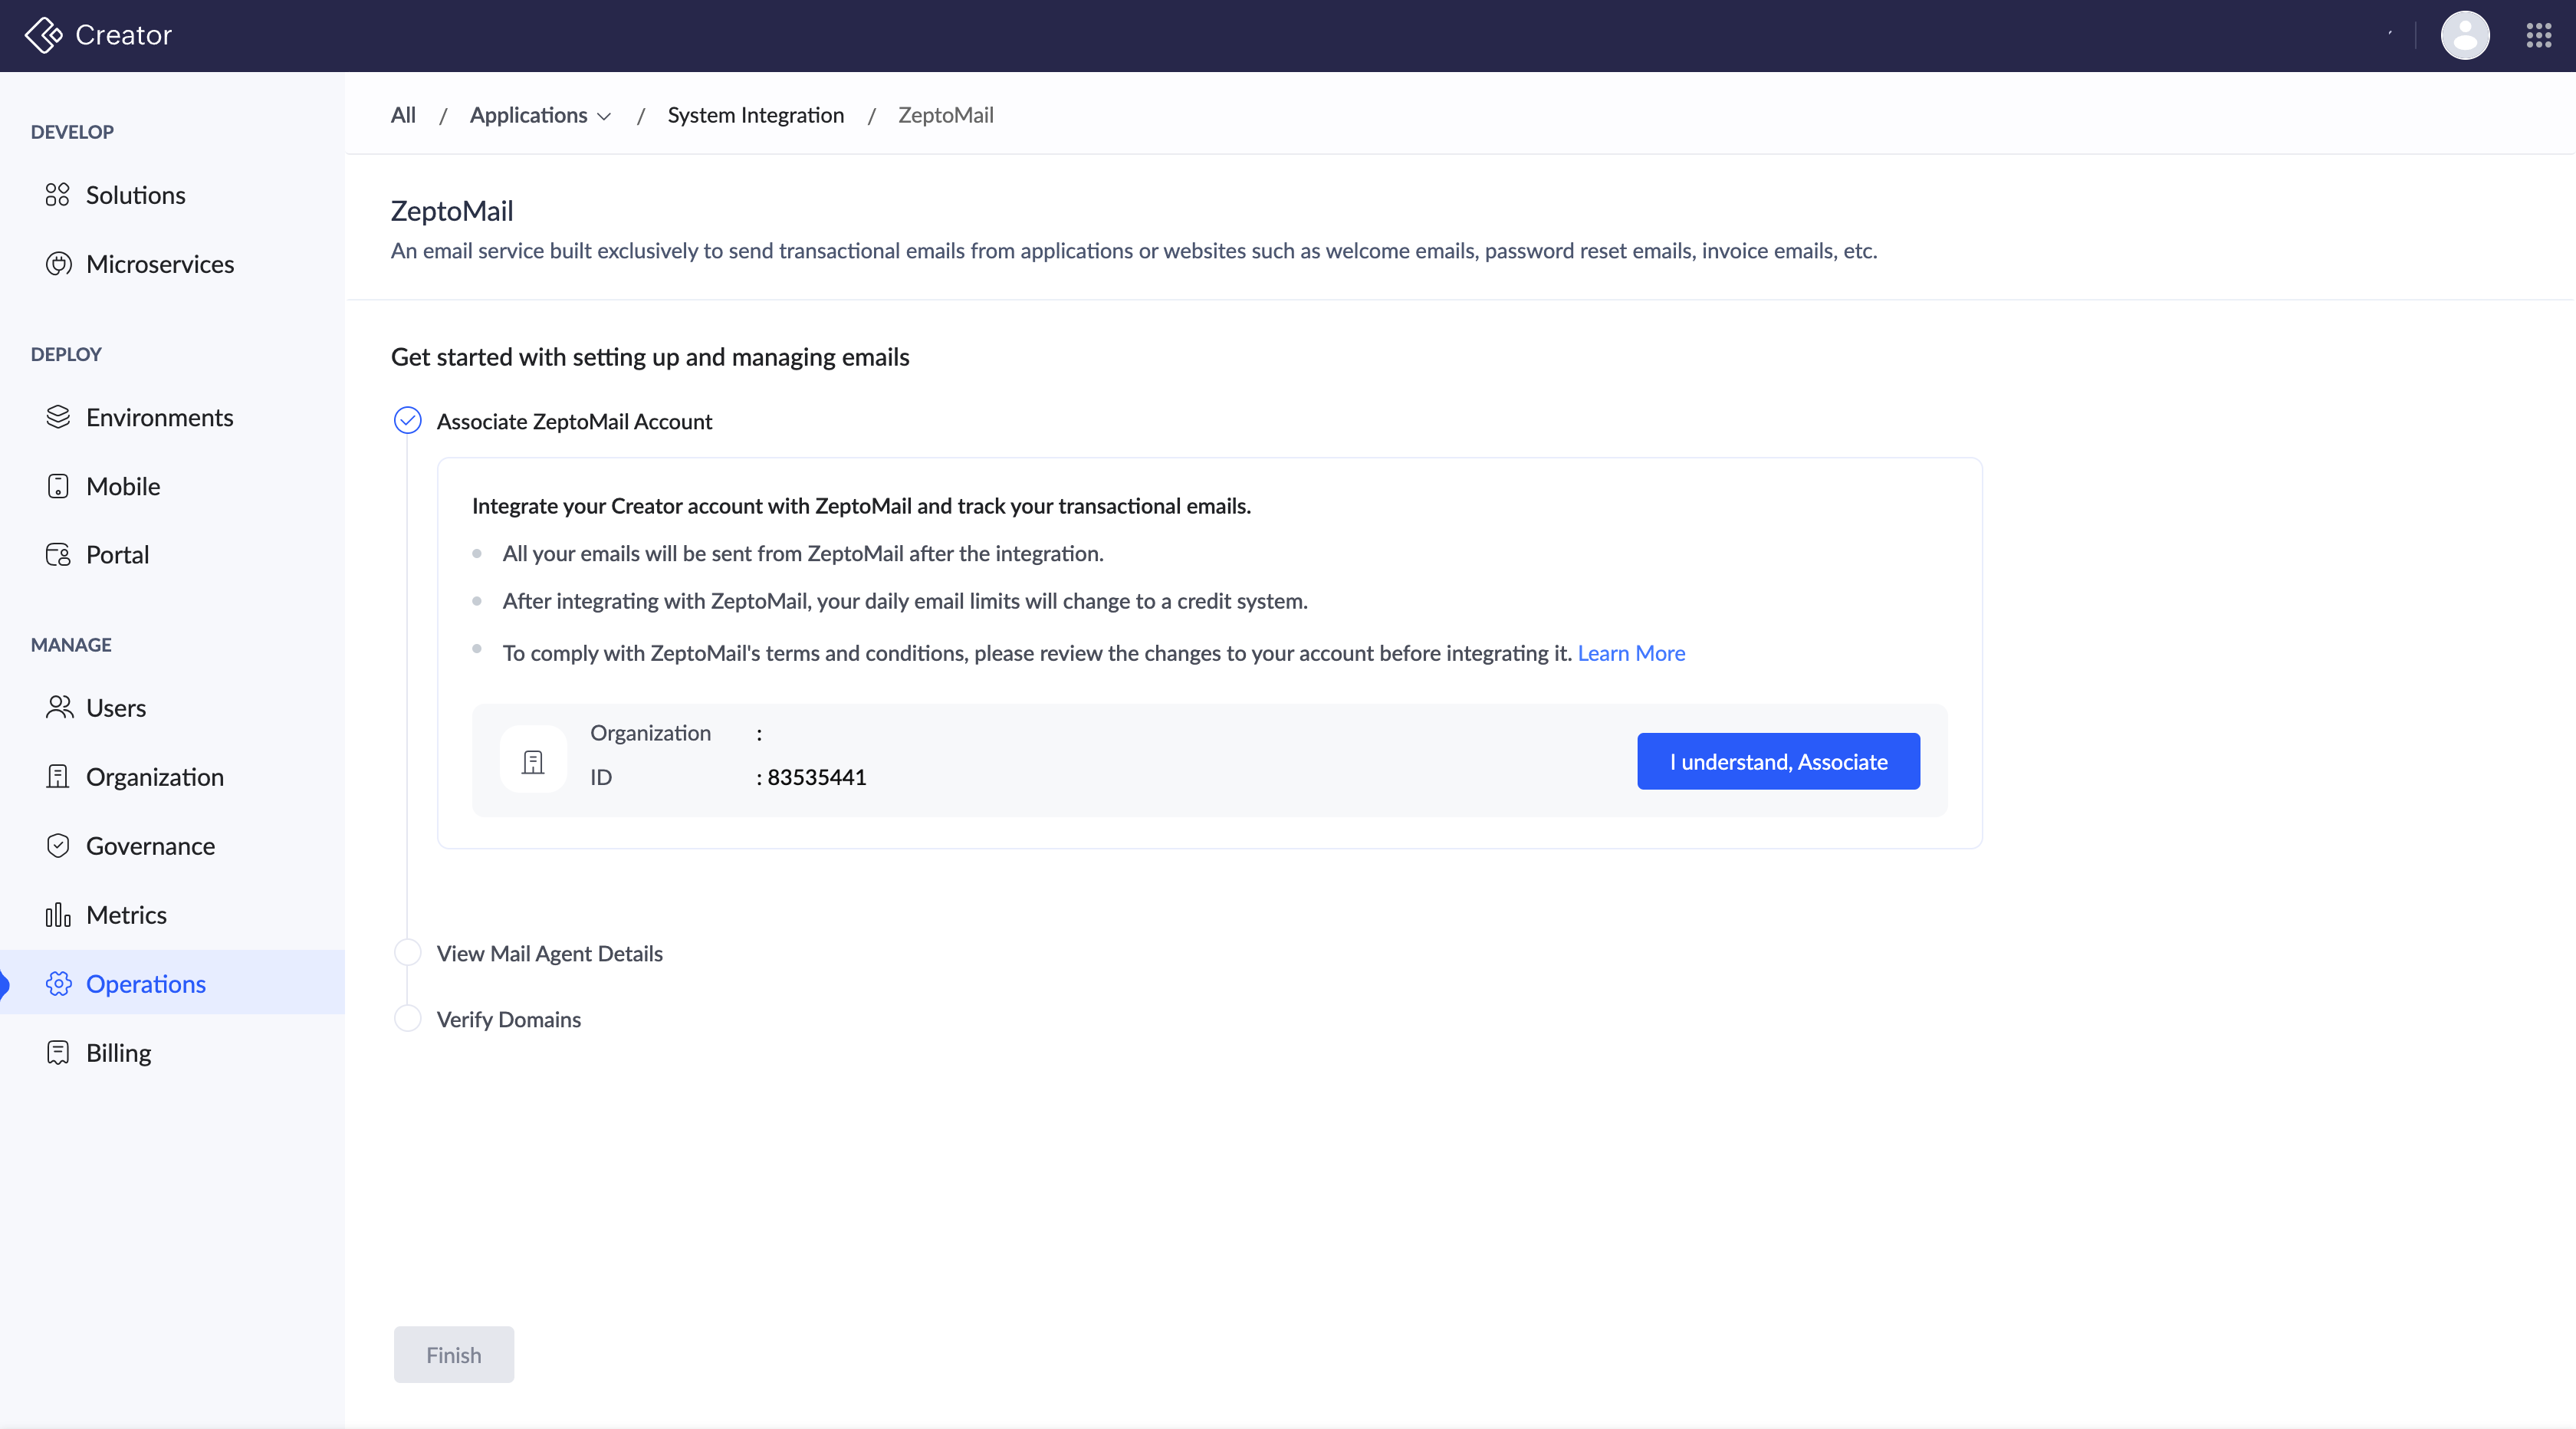Open Microservices from the sidebar icon
The width and height of the screenshot is (2576, 1429).
tap(58, 264)
